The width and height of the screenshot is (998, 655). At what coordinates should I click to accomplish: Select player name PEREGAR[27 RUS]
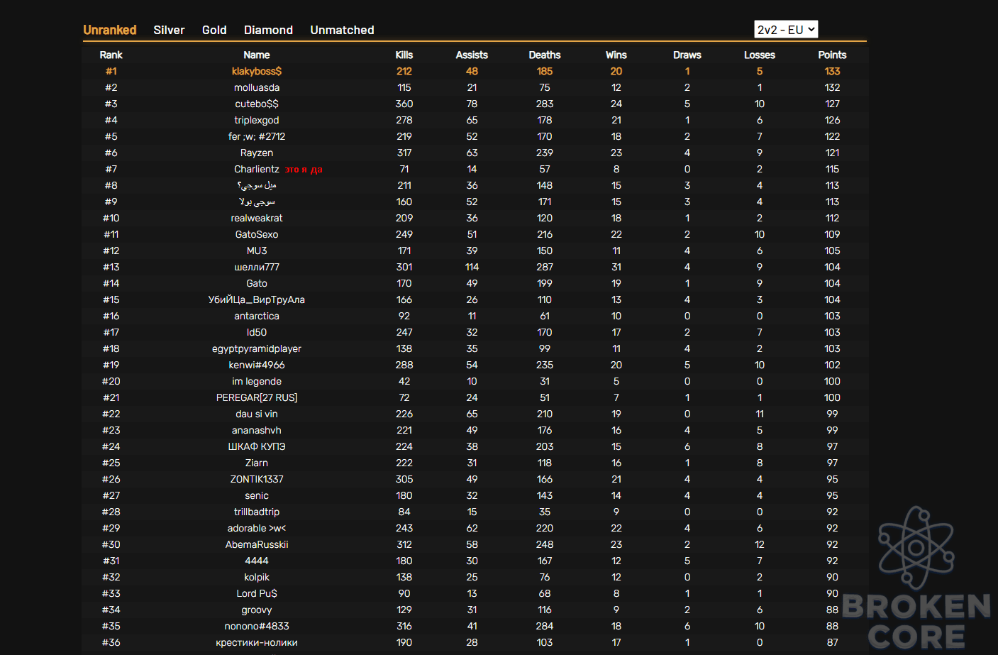point(257,397)
